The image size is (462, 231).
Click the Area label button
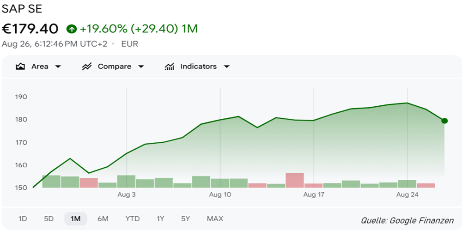pos(40,67)
